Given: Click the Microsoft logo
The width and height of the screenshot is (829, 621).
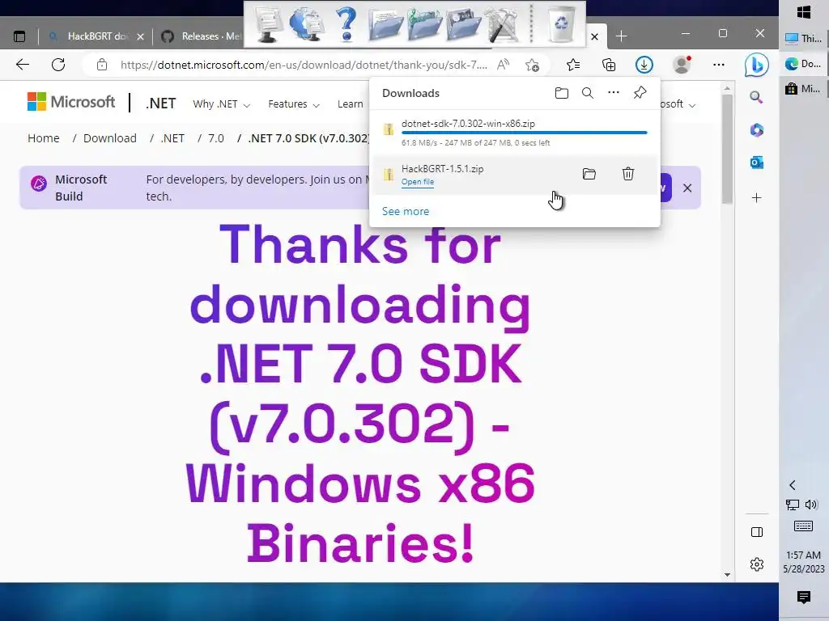Looking at the screenshot, I should coord(71,102).
